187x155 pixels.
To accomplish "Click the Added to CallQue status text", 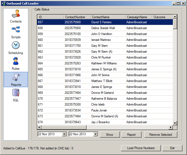I will point(38,148).
